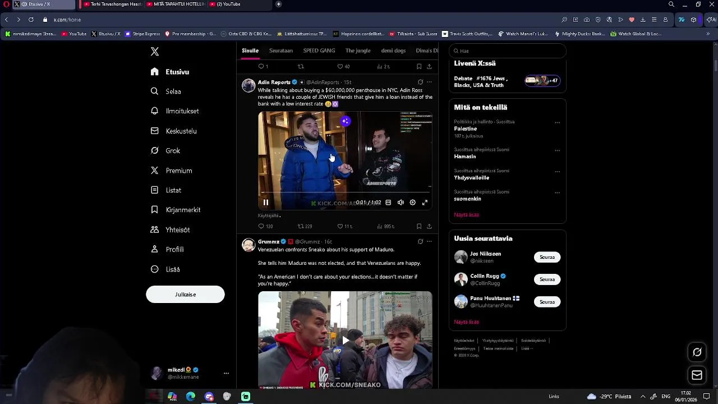
Task: Follow Collin Rugg
Action: pos(547,279)
